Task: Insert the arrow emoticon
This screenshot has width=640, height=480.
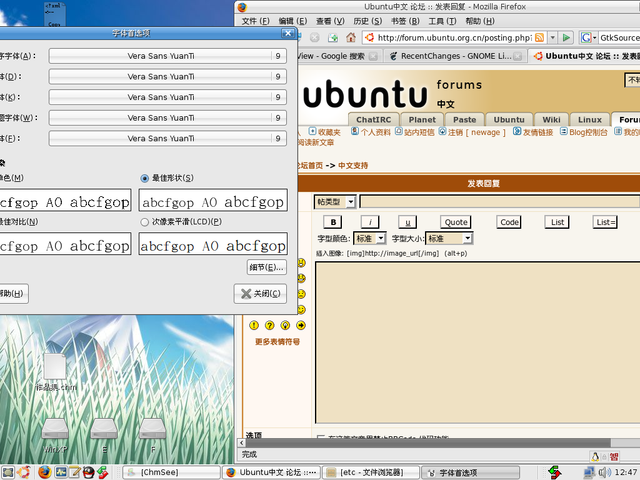Action: pos(301,325)
